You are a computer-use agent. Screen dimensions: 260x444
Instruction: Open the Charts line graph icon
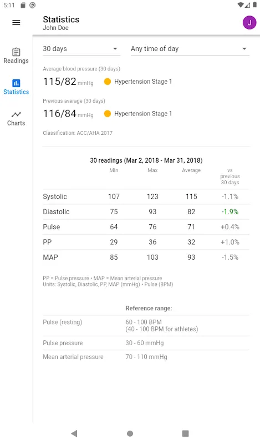16,114
